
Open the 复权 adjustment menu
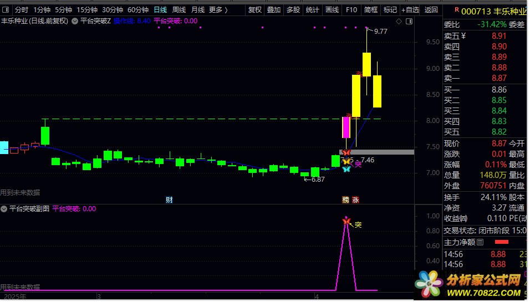pos(255,10)
